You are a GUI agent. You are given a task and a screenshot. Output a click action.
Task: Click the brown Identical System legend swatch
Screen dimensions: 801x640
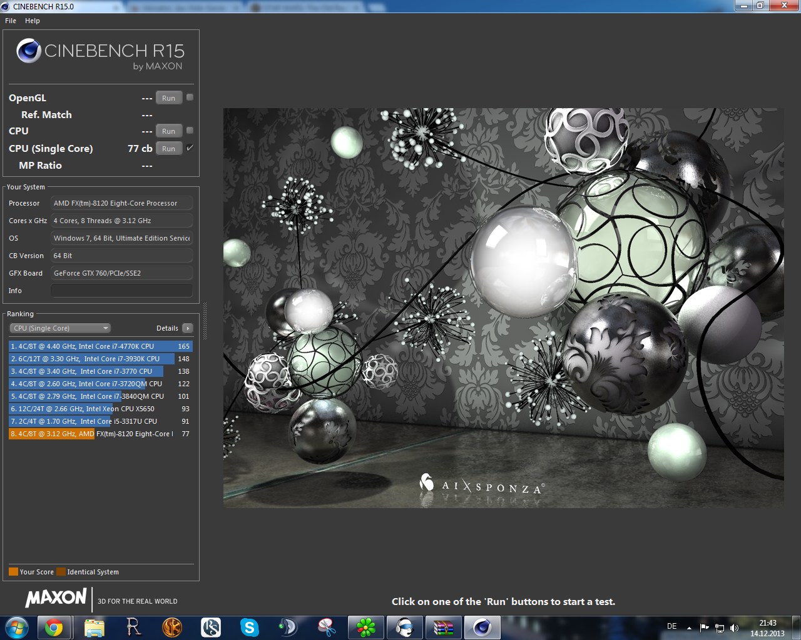coord(61,571)
